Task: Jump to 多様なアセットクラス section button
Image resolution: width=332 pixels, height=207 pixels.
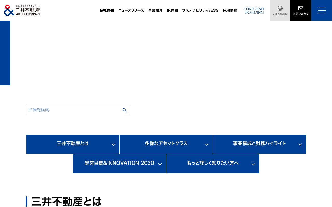Action: tap(166, 144)
